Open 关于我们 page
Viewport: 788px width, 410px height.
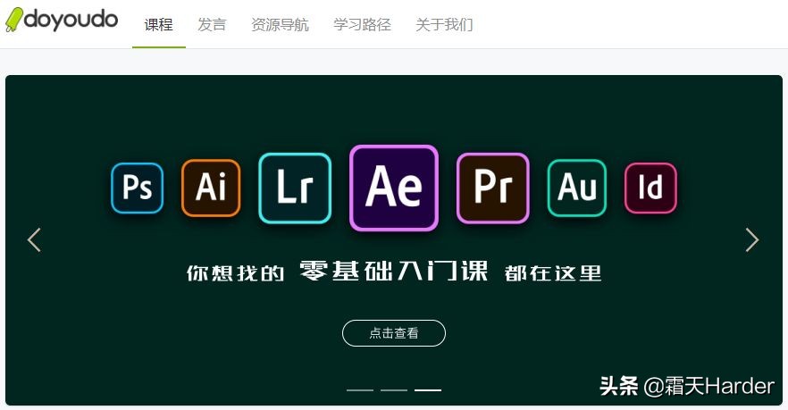(444, 24)
